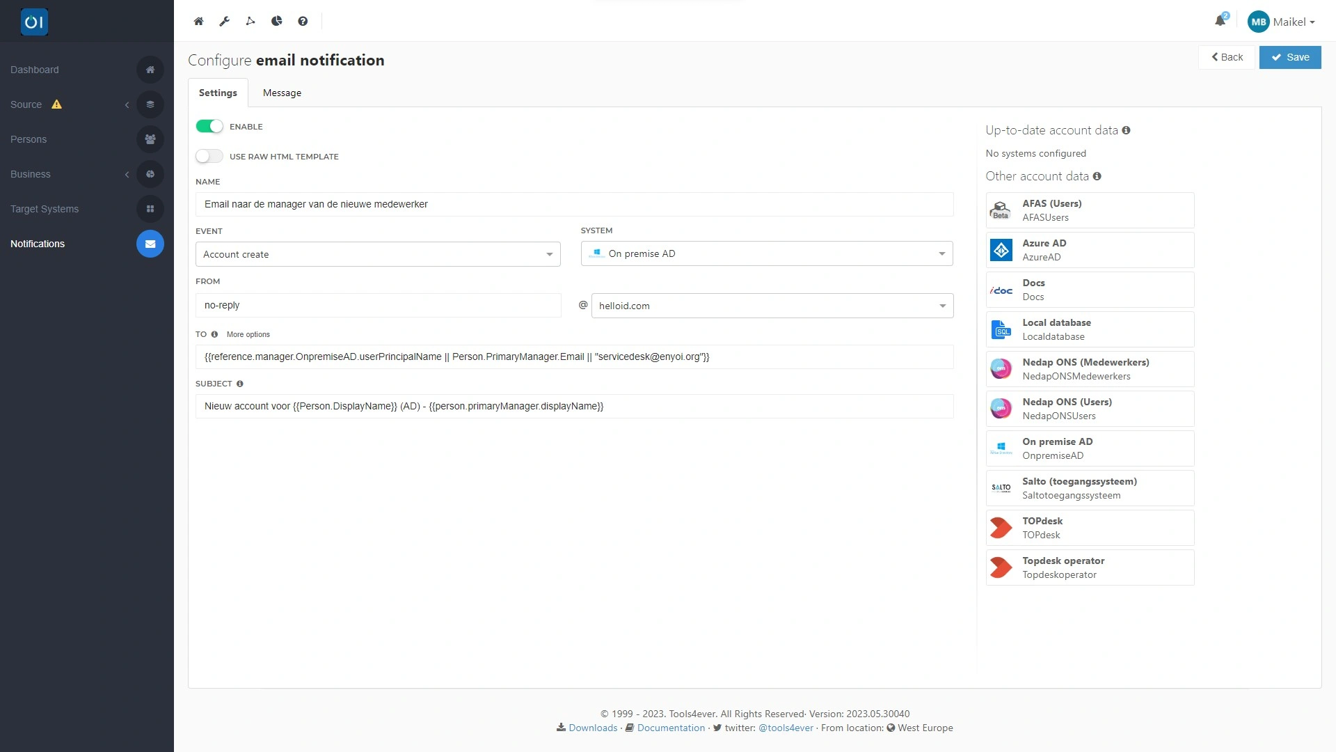Viewport: 1336px width, 752px height.
Task: Click info icon next to Subject
Action: (239, 384)
